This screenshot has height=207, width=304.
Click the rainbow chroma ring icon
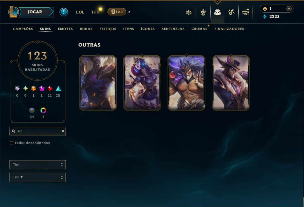pos(43,110)
